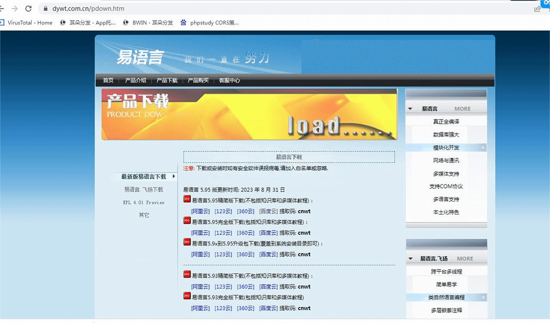Click 阿里云 link for 5.95精简版
Image resolution: width=550 pixels, height=323 pixels.
pos(200,211)
